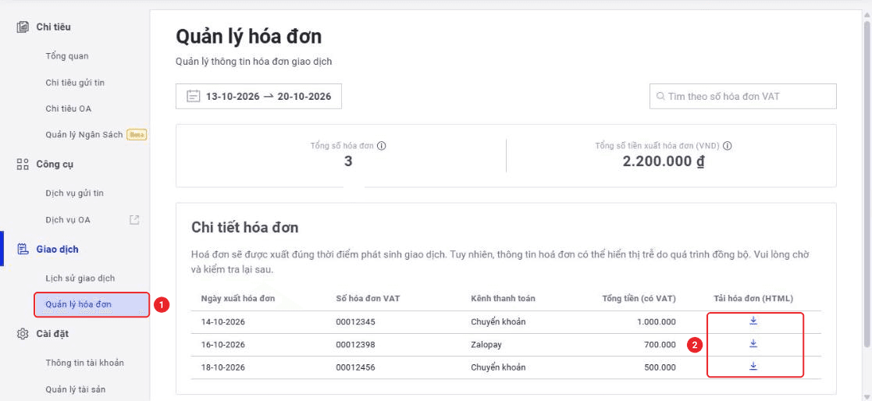Click date cell 14-10-2026
Image resolution: width=872 pixels, height=401 pixels.
[x=223, y=322]
